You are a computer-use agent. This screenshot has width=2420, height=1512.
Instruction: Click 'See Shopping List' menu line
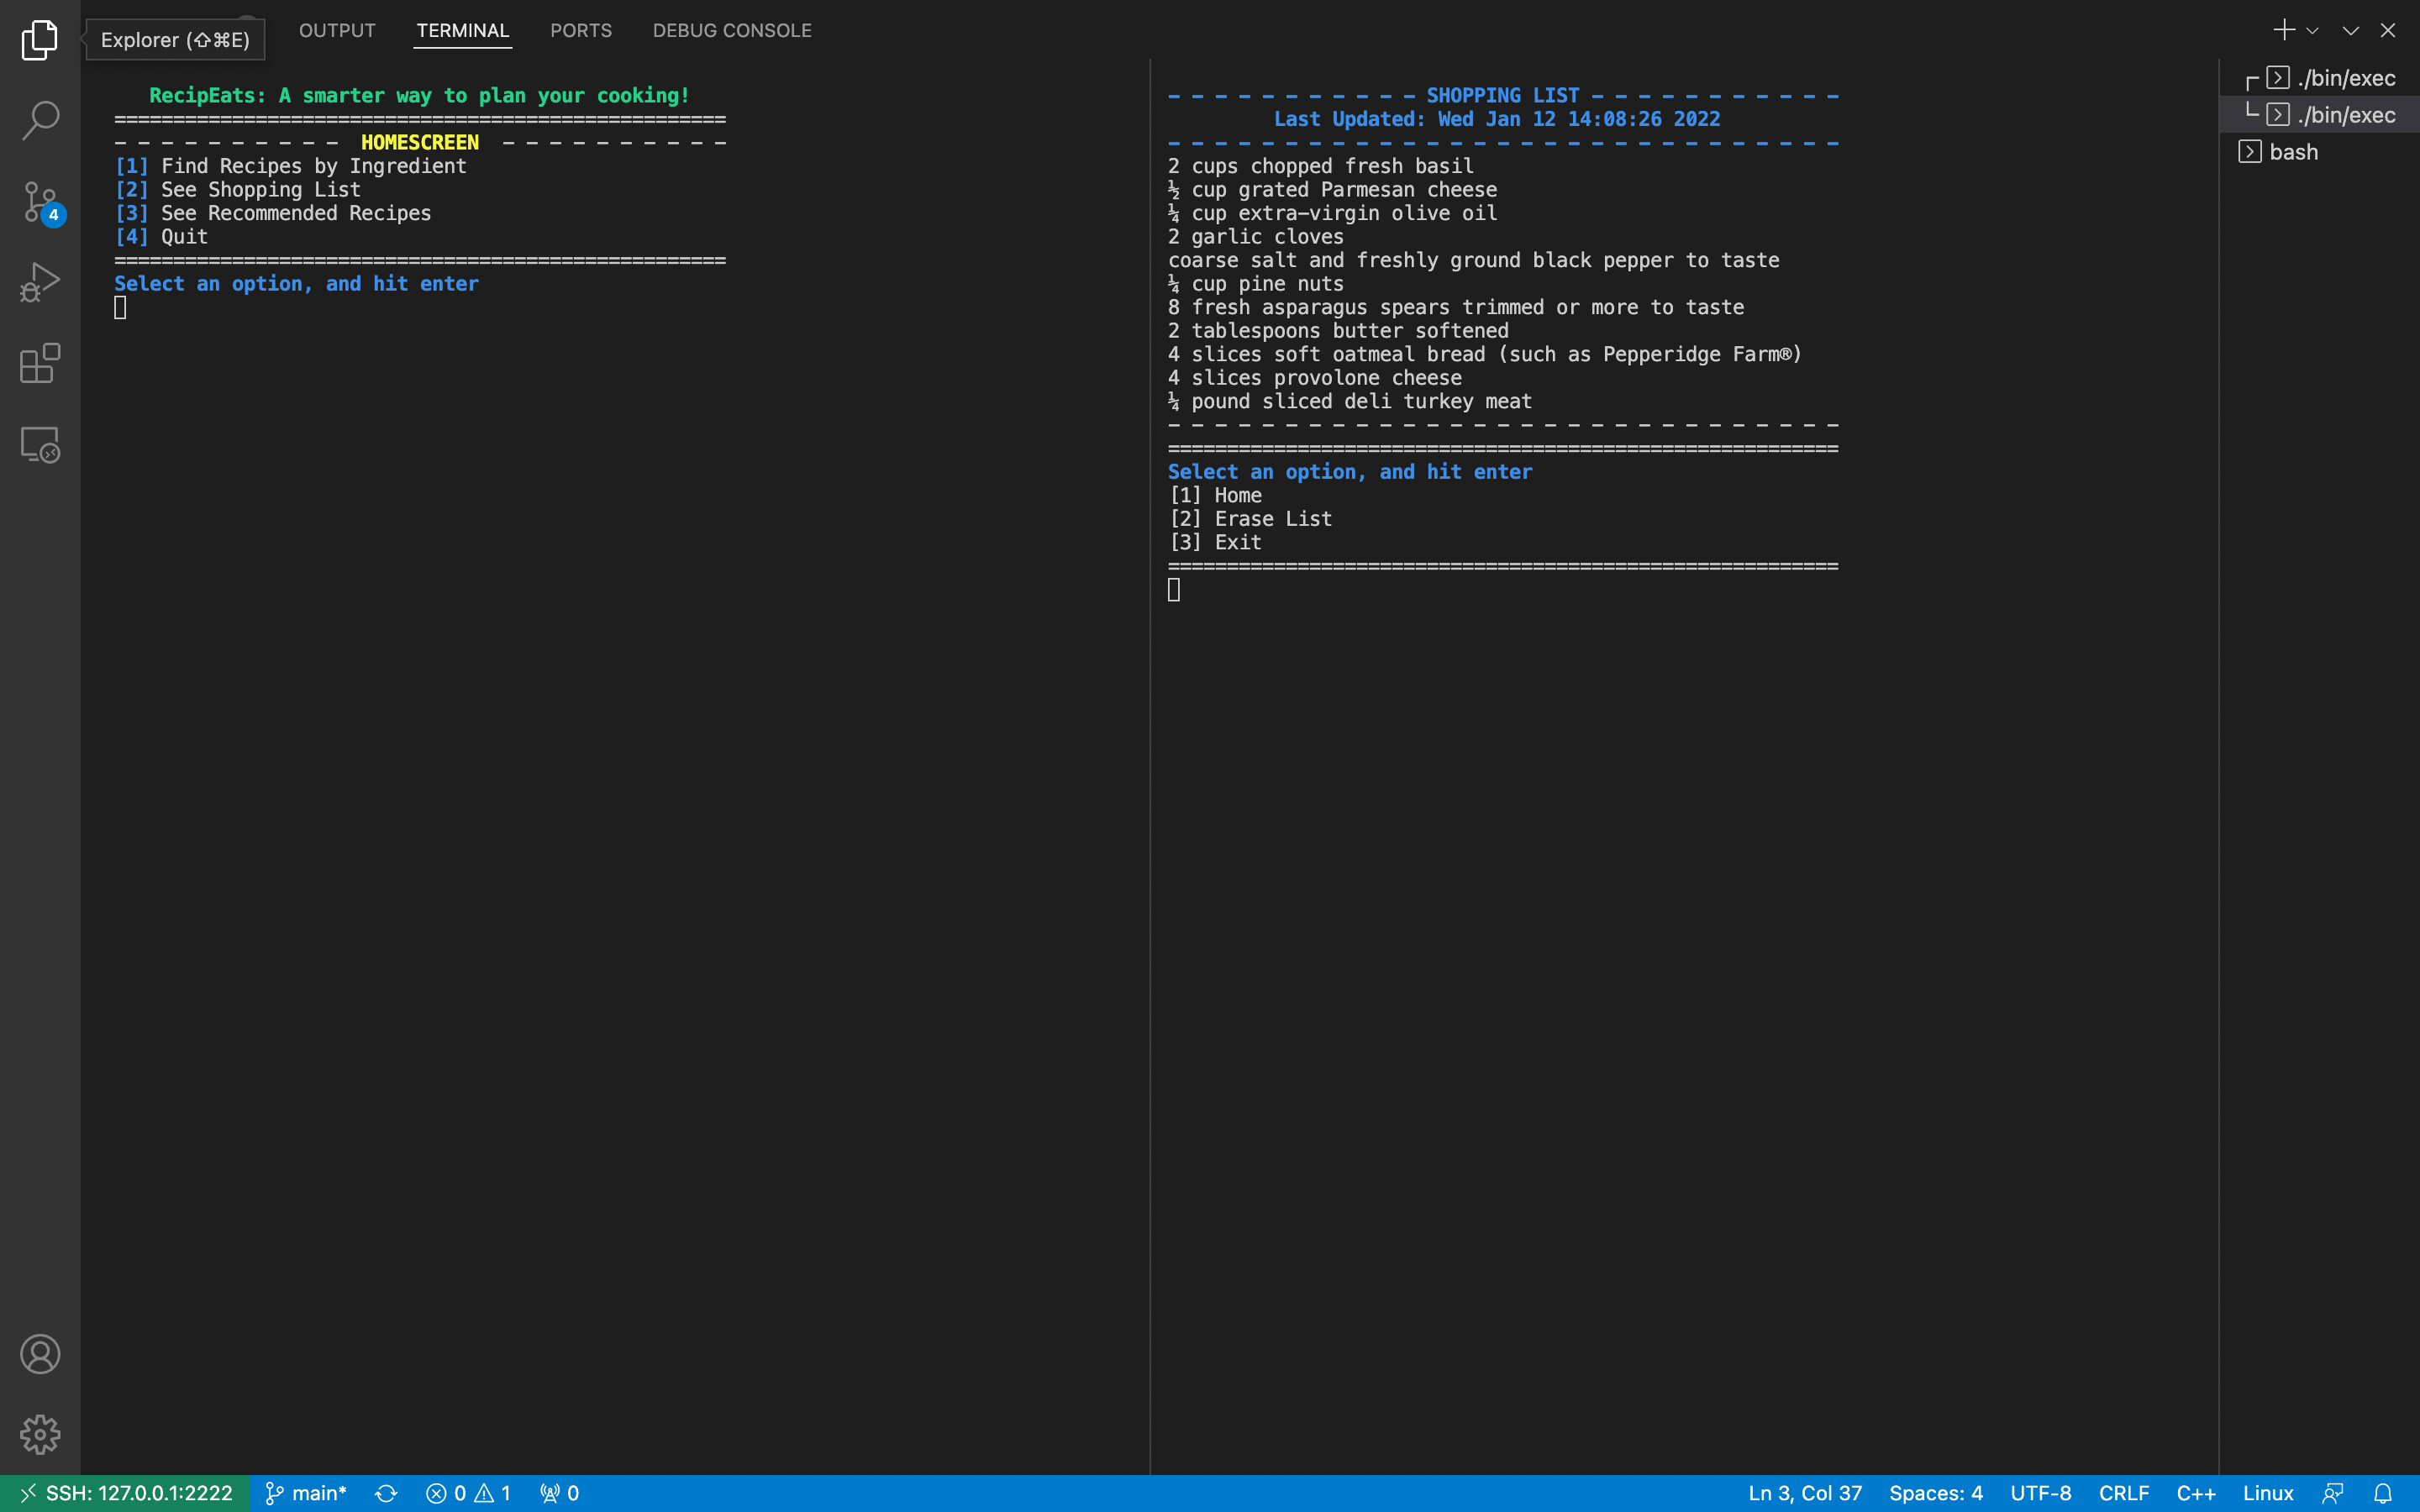238,190
